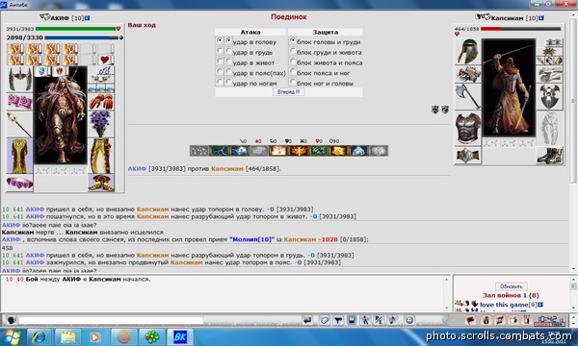Use the fire explosion ability icon

[x=278, y=151]
